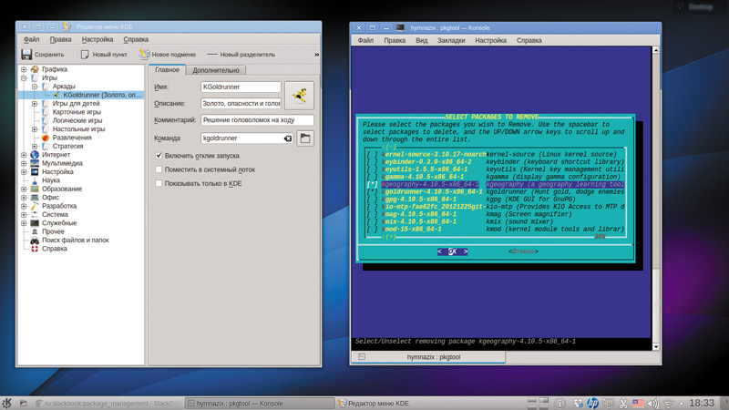Click Отмена button in pkgtool dialog
The width and height of the screenshot is (729, 410).
(x=523, y=251)
